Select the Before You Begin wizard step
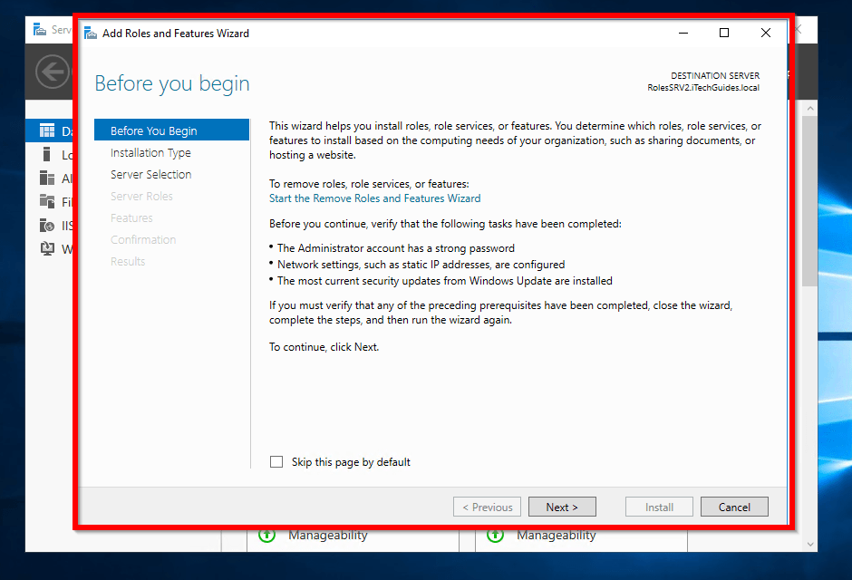This screenshot has width=852, height=580. (153, 130)
